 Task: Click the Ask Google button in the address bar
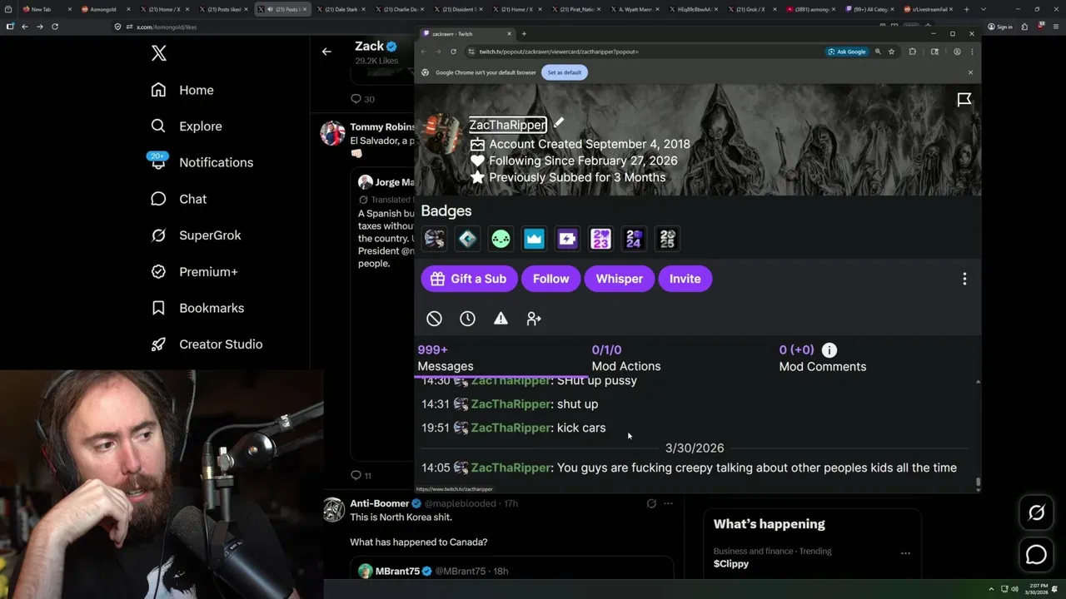pos(847,52)
